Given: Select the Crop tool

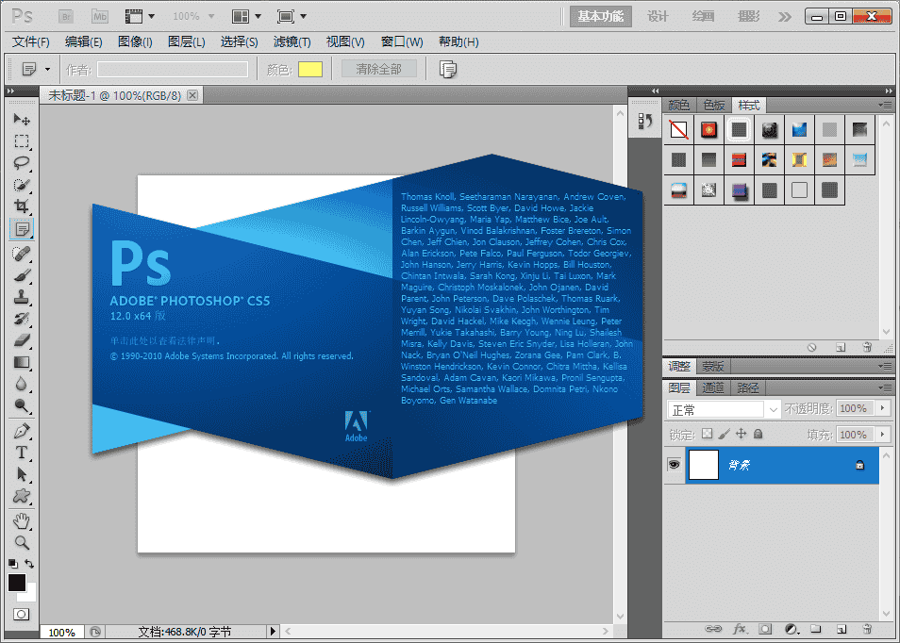Looking at the screenshot, I should click(21, 206).
